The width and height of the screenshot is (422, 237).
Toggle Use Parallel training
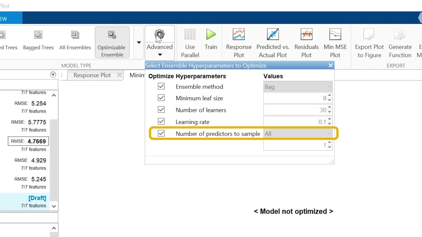pos(190,43)
